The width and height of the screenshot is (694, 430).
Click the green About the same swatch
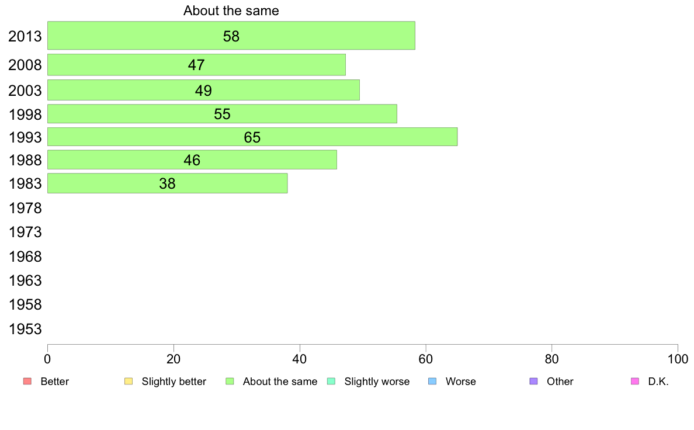coord(230,382)
